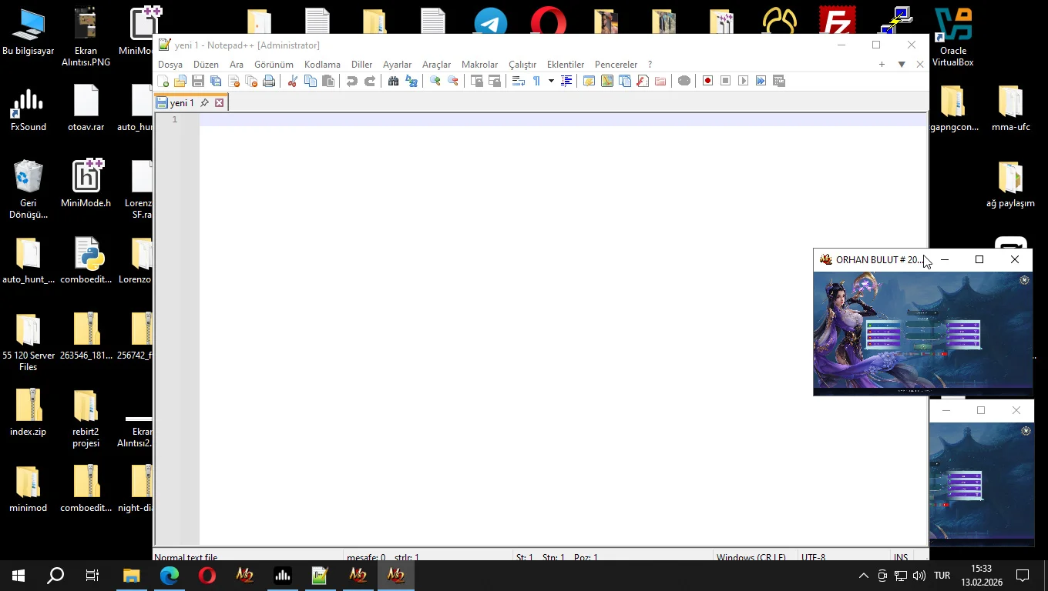
Task: Expand the tab list down-arrow at menu bar right
Action: click(902, 65)
